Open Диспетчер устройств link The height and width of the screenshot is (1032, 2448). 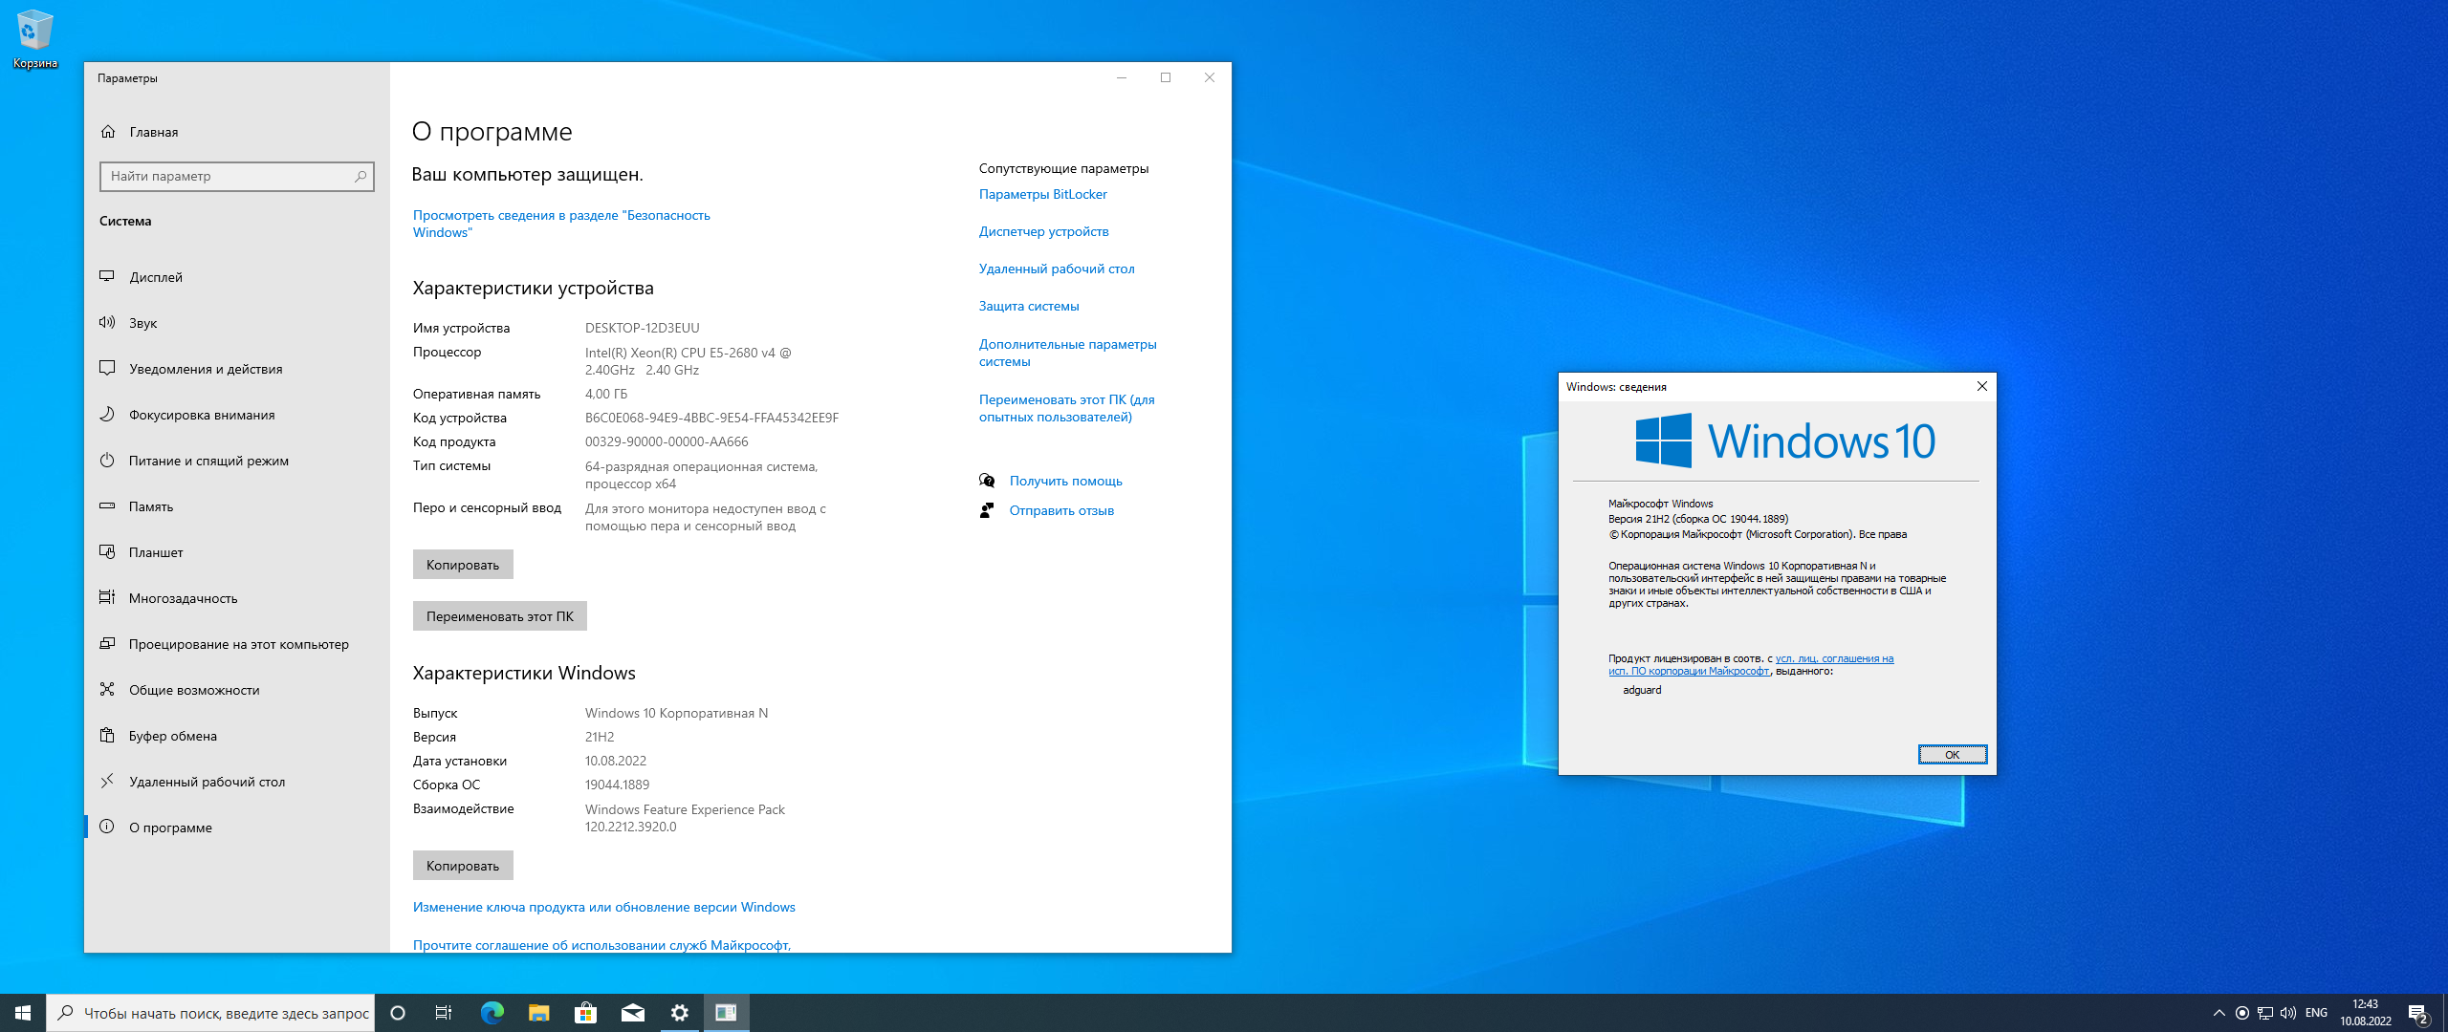[1044, 231]
